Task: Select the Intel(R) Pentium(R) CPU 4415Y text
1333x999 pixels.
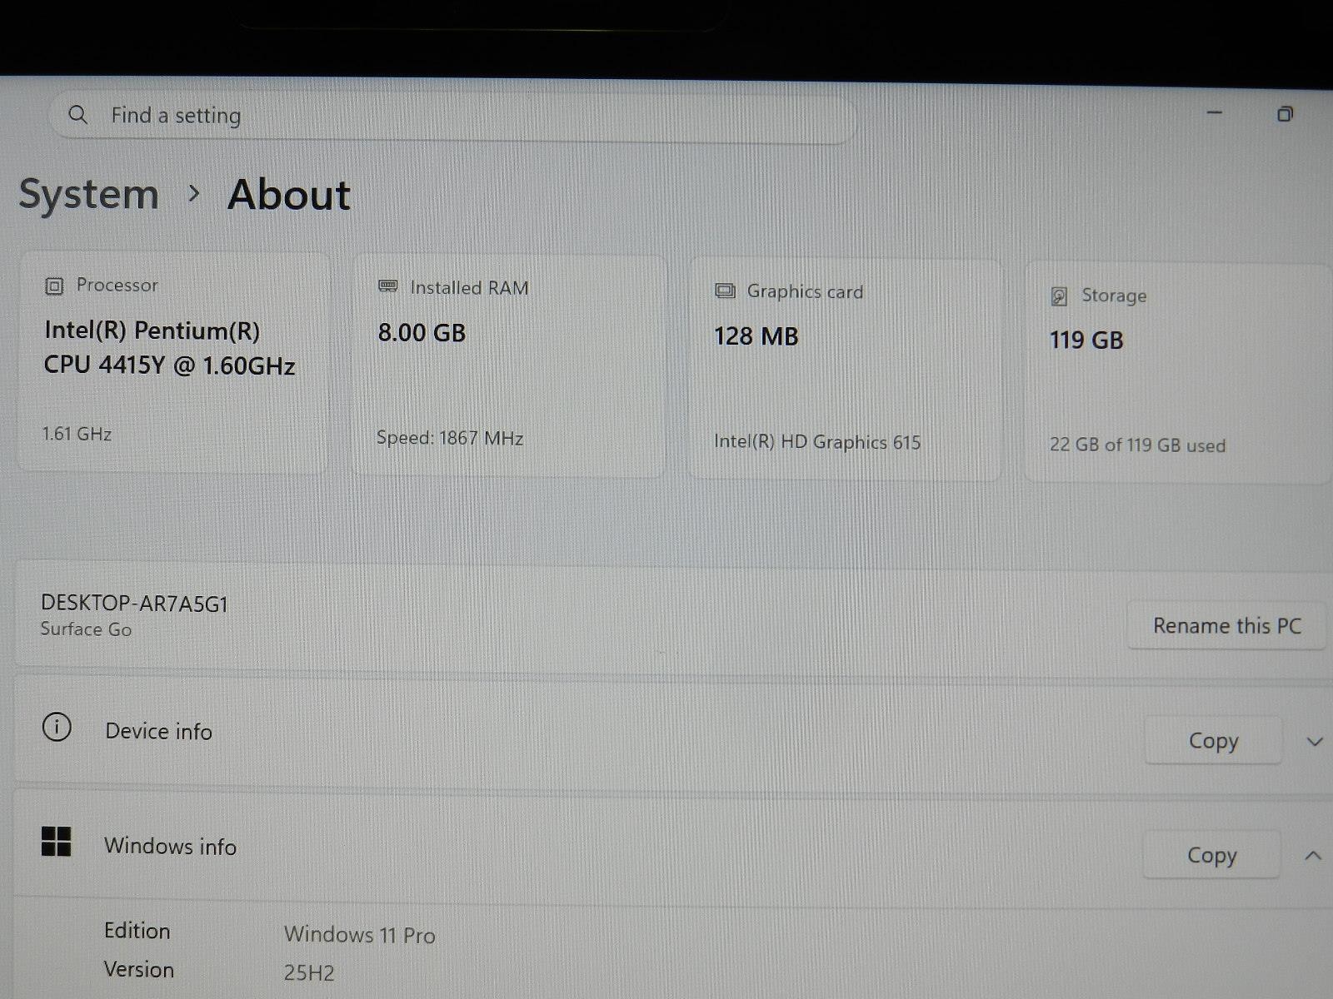Action: point(169,348)
